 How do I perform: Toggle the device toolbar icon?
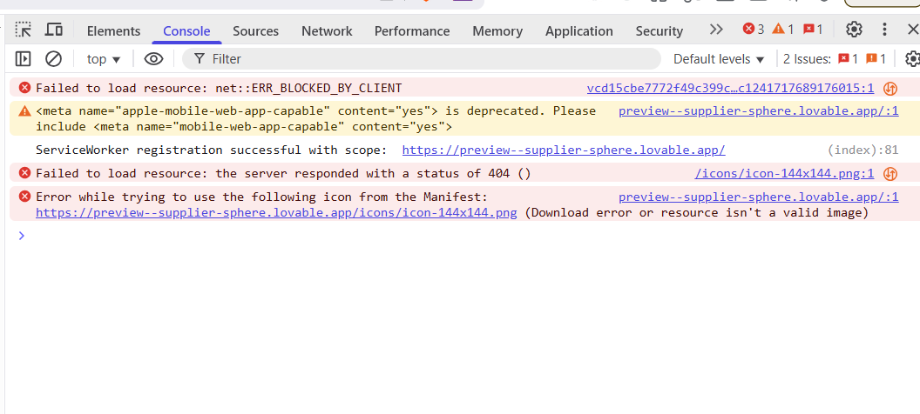coord(53,30)
